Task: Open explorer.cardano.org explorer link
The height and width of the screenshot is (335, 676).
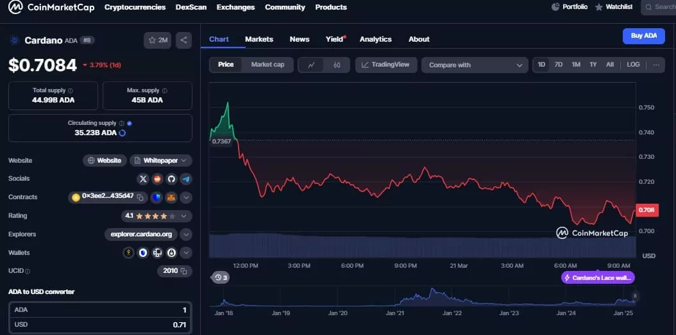Action: pos(141,234)
